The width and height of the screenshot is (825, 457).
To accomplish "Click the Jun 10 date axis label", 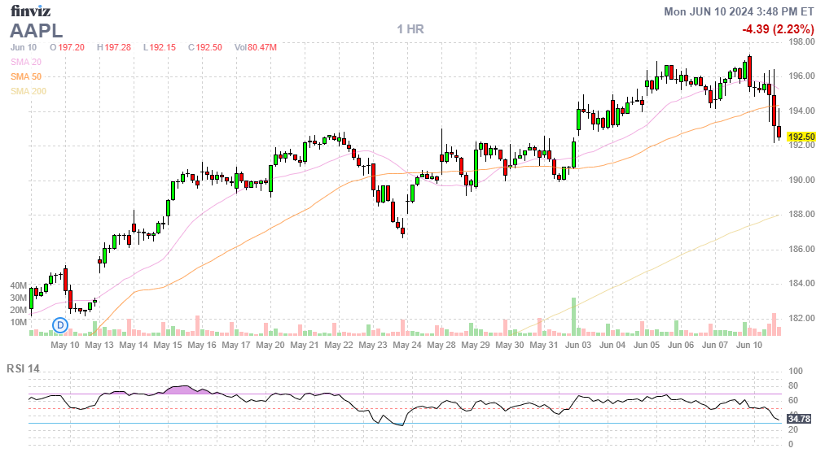I will coord(748,345).
